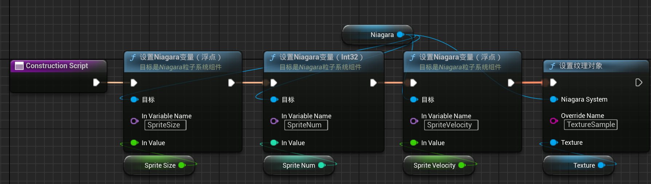Viewport: 651px width, 184px height.
Task: Edit the SpriteNum variable name field
Action: (306, 125)
